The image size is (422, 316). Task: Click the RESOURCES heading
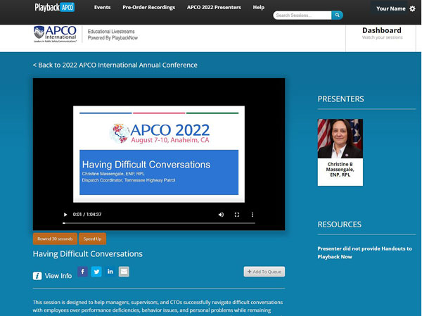point(340,225)
